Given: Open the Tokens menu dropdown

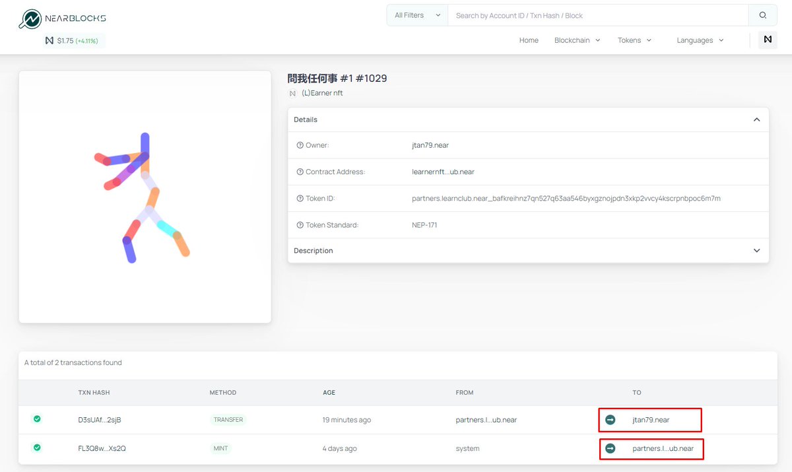Looking at the screenshot, I should [634, 40].
